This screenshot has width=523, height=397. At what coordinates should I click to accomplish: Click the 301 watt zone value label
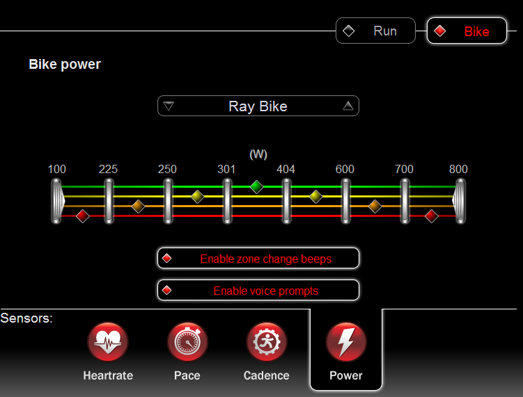(x=226, y=169)
